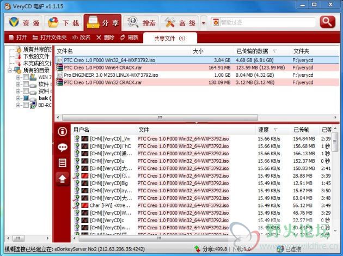This screenshot has height=256, width=343.
Task: Open the comments speech-bubble panel icon
Action: 63,147
